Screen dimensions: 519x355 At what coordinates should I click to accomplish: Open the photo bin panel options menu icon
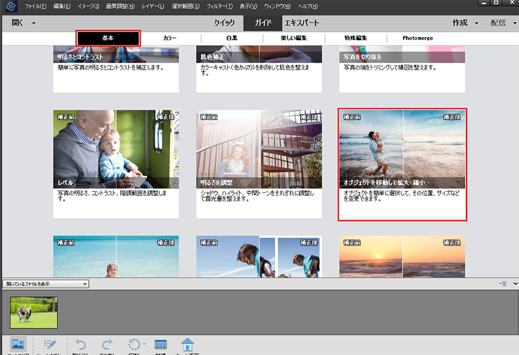tap(502, 284)
